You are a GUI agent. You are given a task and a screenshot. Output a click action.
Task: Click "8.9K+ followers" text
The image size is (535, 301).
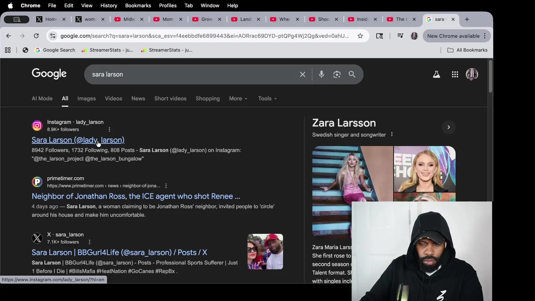[x=63, y=130]
